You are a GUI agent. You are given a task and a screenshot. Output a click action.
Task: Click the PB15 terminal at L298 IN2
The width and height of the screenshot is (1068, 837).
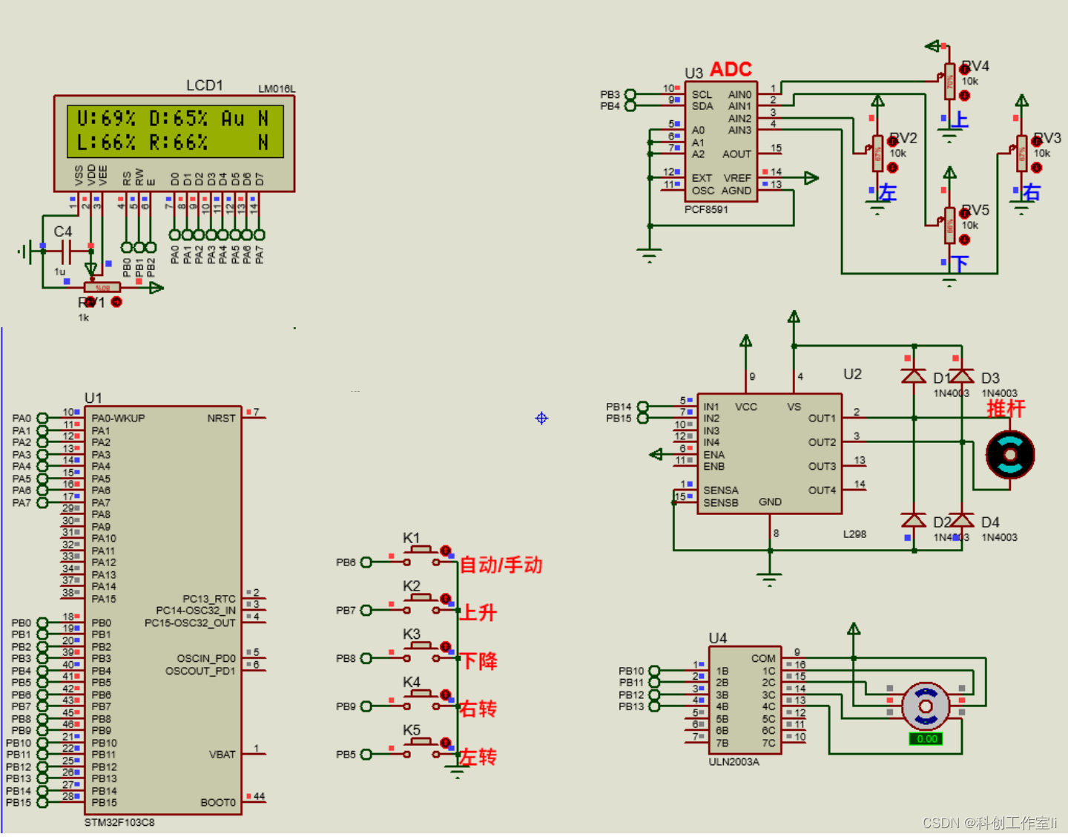643,418
